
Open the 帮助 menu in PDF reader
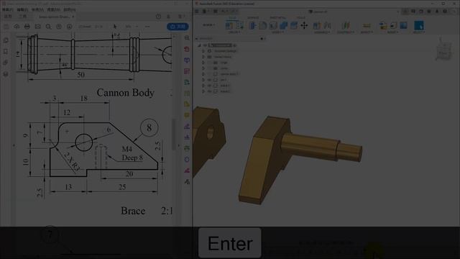click(70, 9)
